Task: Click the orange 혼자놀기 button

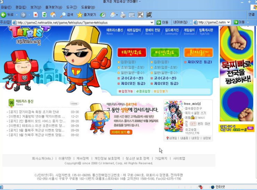Action: [199, 52]
